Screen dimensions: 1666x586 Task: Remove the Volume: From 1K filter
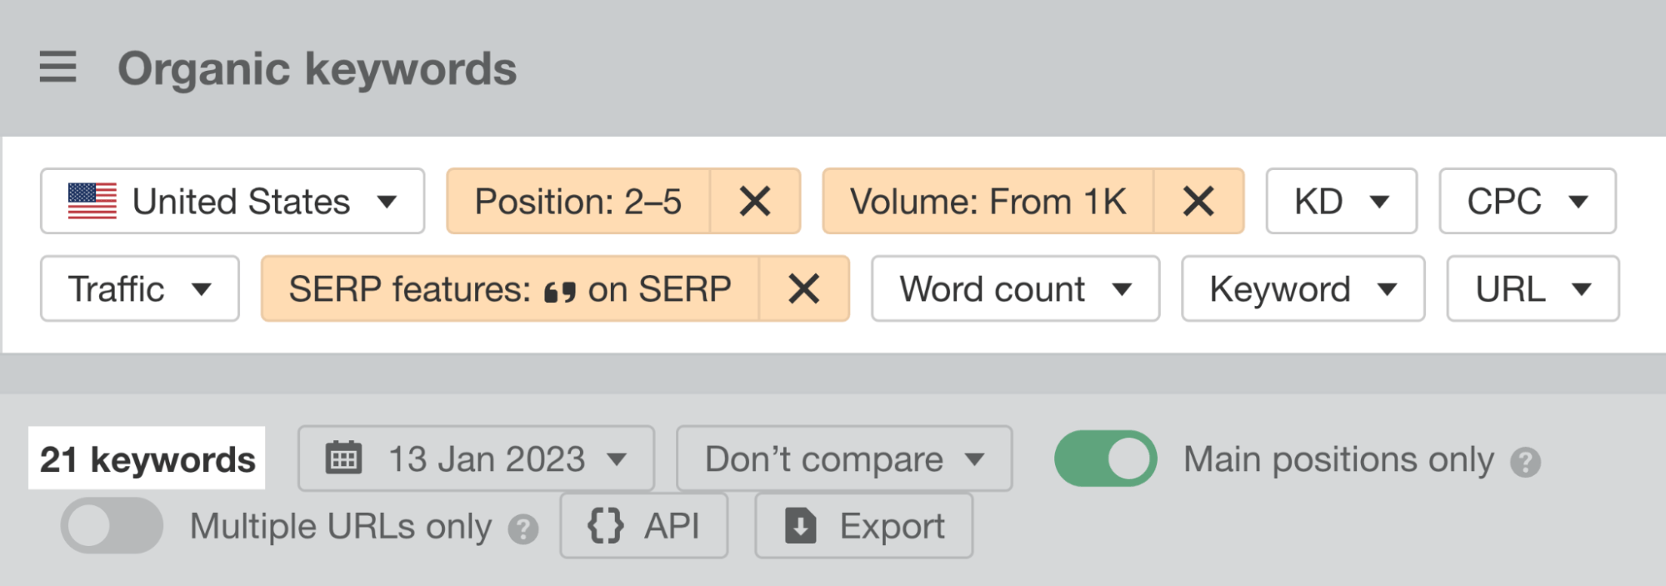coord(1198,202)
